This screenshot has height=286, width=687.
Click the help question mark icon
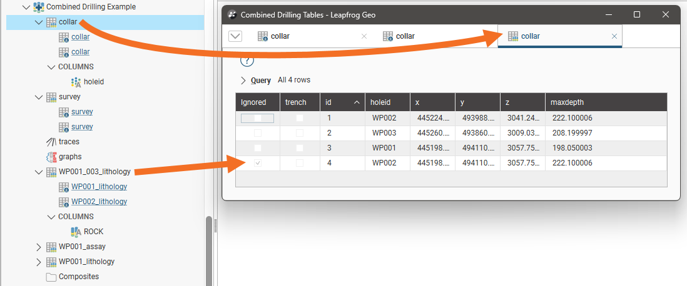[247, 61]
